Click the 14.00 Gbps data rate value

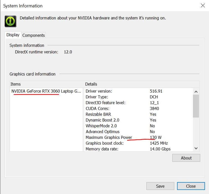pos(160,149)
